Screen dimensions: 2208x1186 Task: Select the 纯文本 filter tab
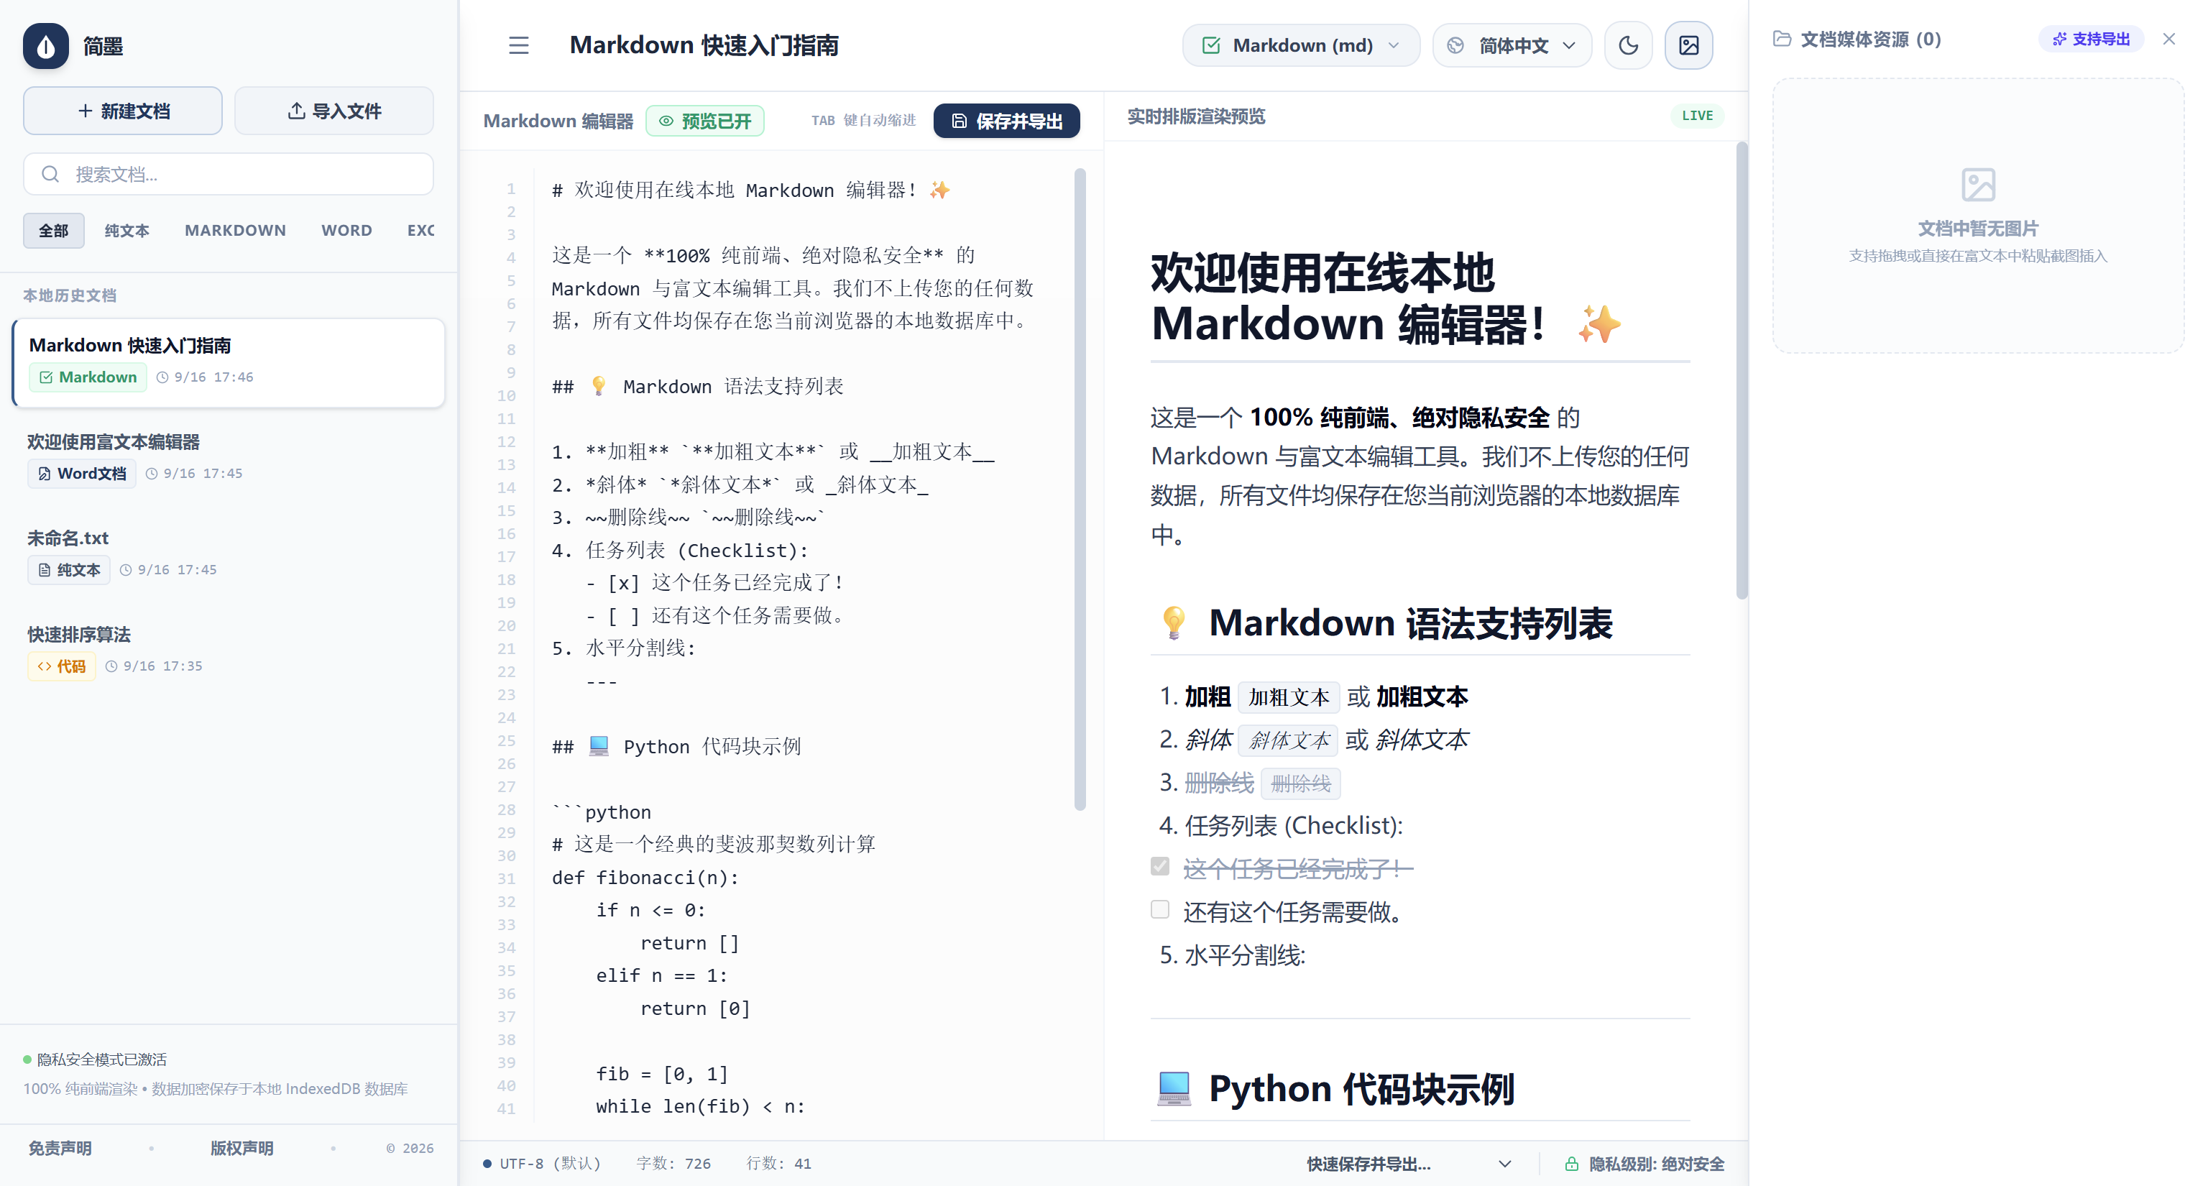126,231
